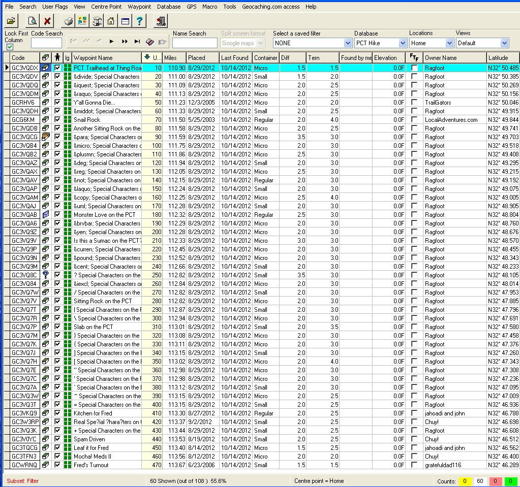Check the FTF box for TrailGators row

point(414,102)
